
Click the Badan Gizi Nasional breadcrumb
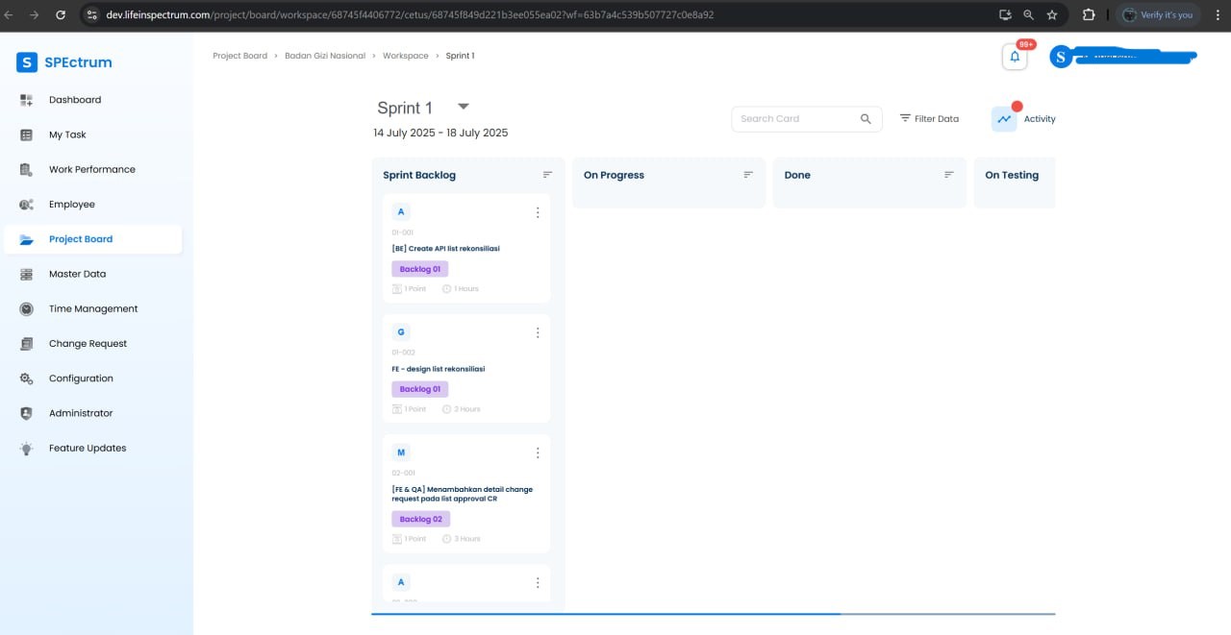point(325,56)
